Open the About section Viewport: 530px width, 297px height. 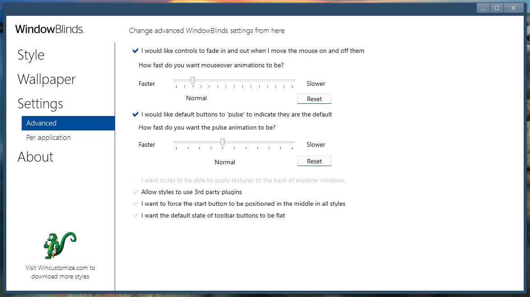[36, 157]
